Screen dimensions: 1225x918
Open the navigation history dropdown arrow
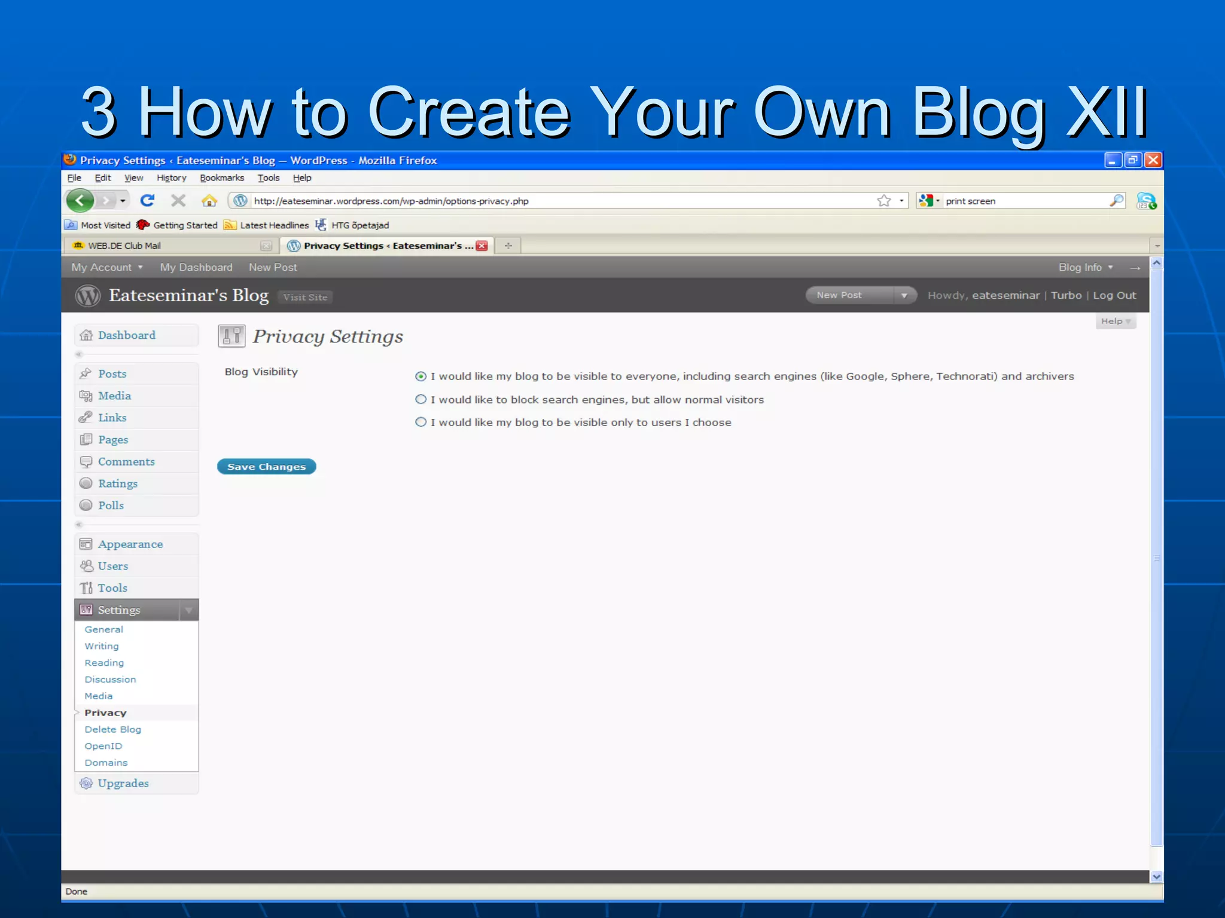coord(123,201)
